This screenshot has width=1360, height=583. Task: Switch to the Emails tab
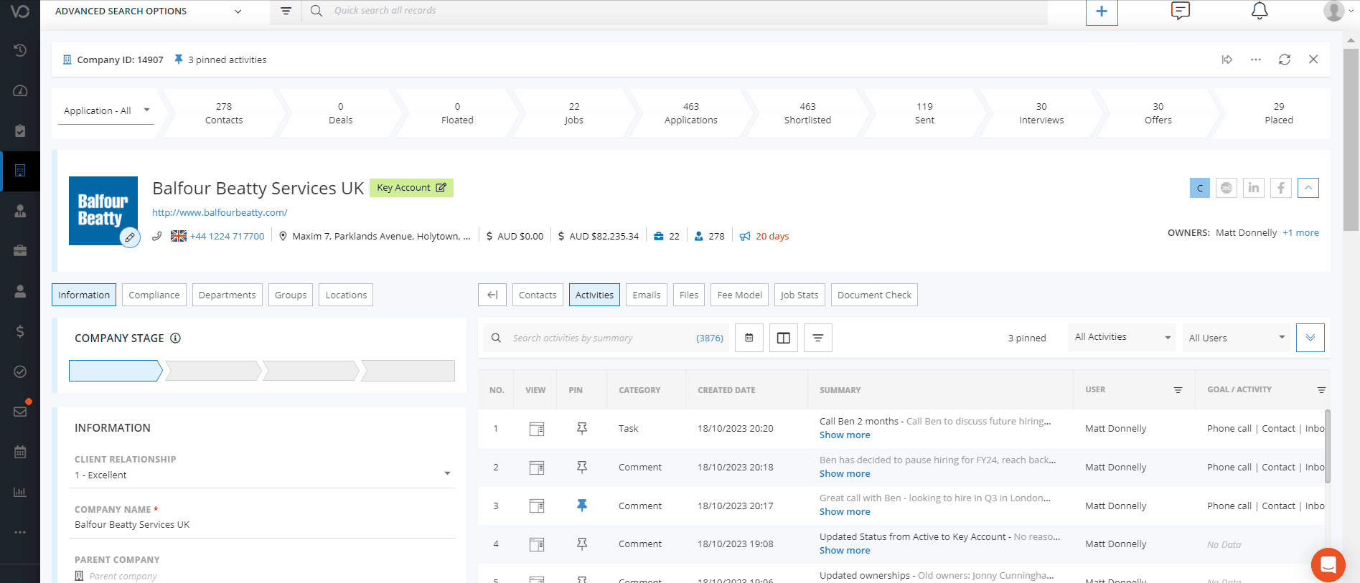point(647,295)
